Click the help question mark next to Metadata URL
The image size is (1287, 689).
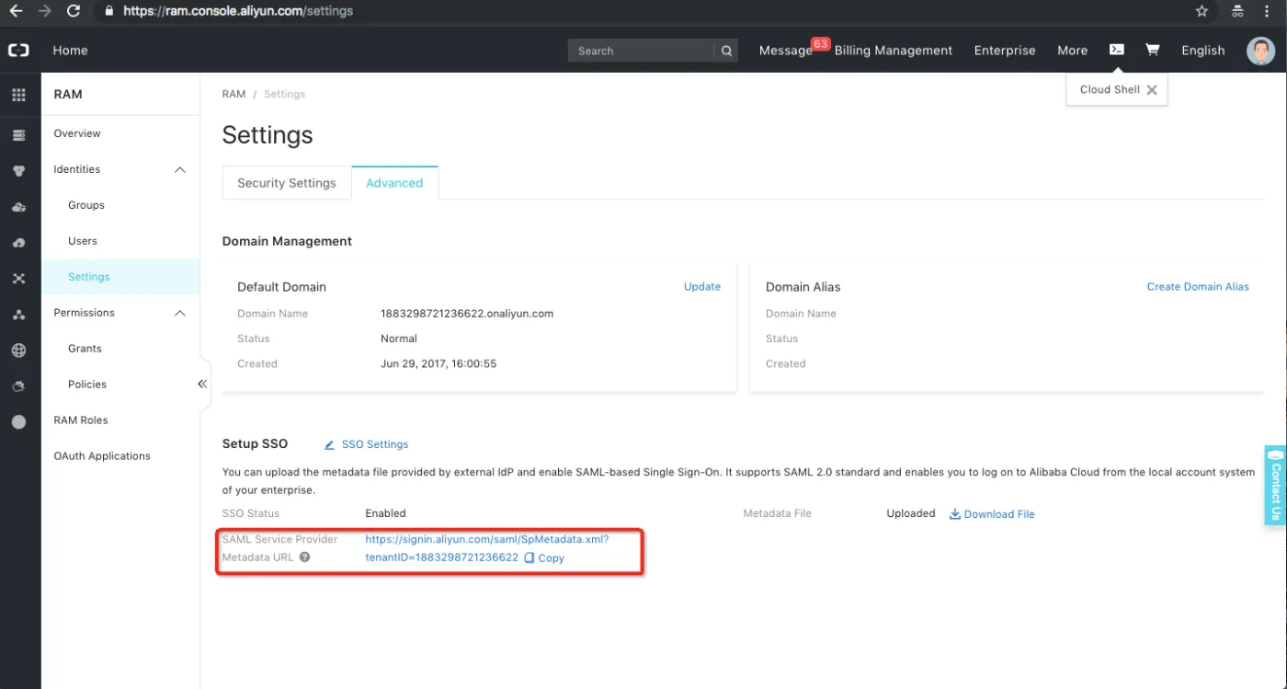click(304, 557)
